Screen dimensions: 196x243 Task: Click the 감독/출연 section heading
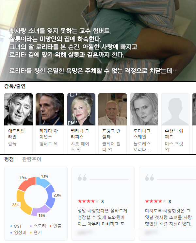point(15,86)
